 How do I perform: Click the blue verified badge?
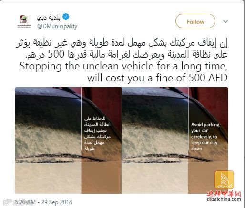pos(66,17)
